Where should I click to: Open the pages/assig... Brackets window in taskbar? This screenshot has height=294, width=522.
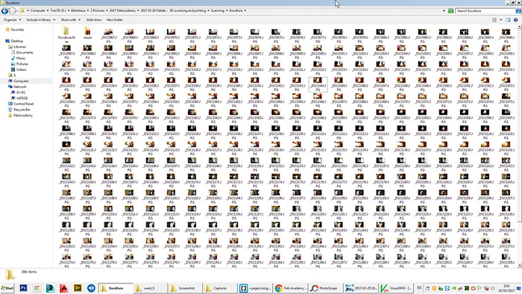(x=255, y=288)
